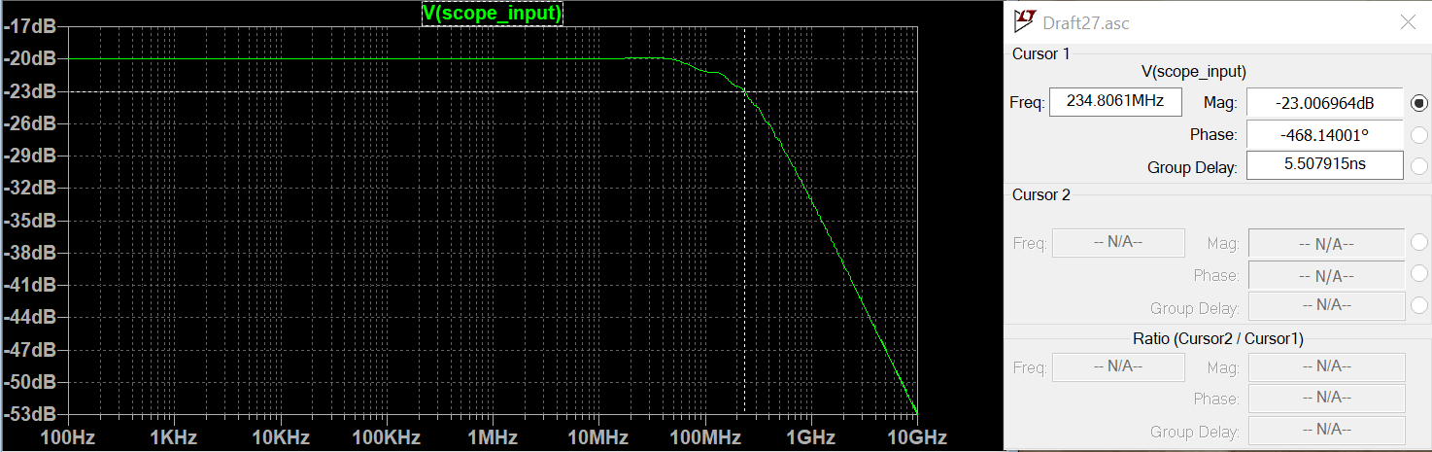Select Cursor 1 Mag radio button
This screenshot has width=1432, height=452.
coord(1418,102)
